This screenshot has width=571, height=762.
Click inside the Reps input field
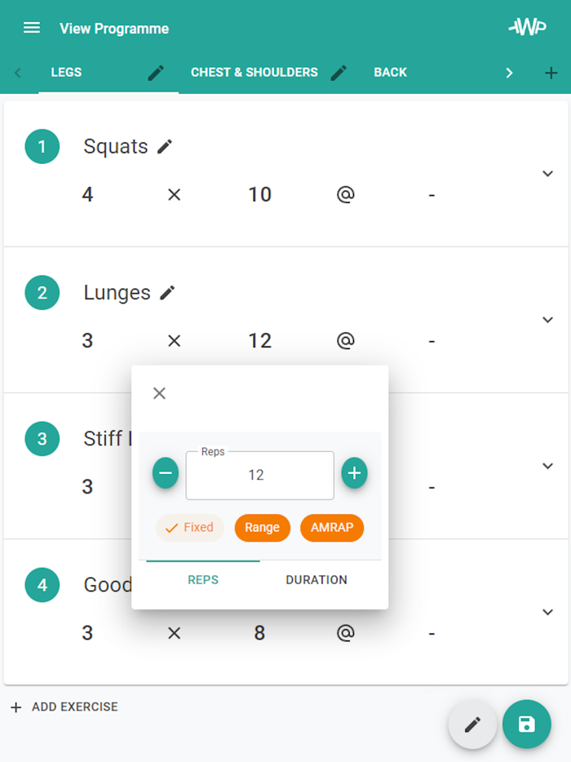[x=259, y=476]
